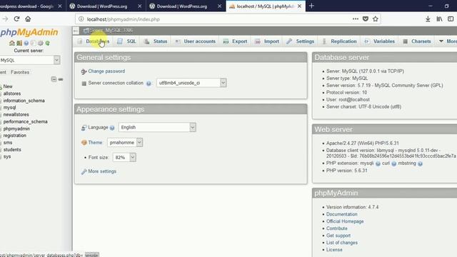Open Firefox downloads panel
The image size is (457, 257).
[428, 19]
